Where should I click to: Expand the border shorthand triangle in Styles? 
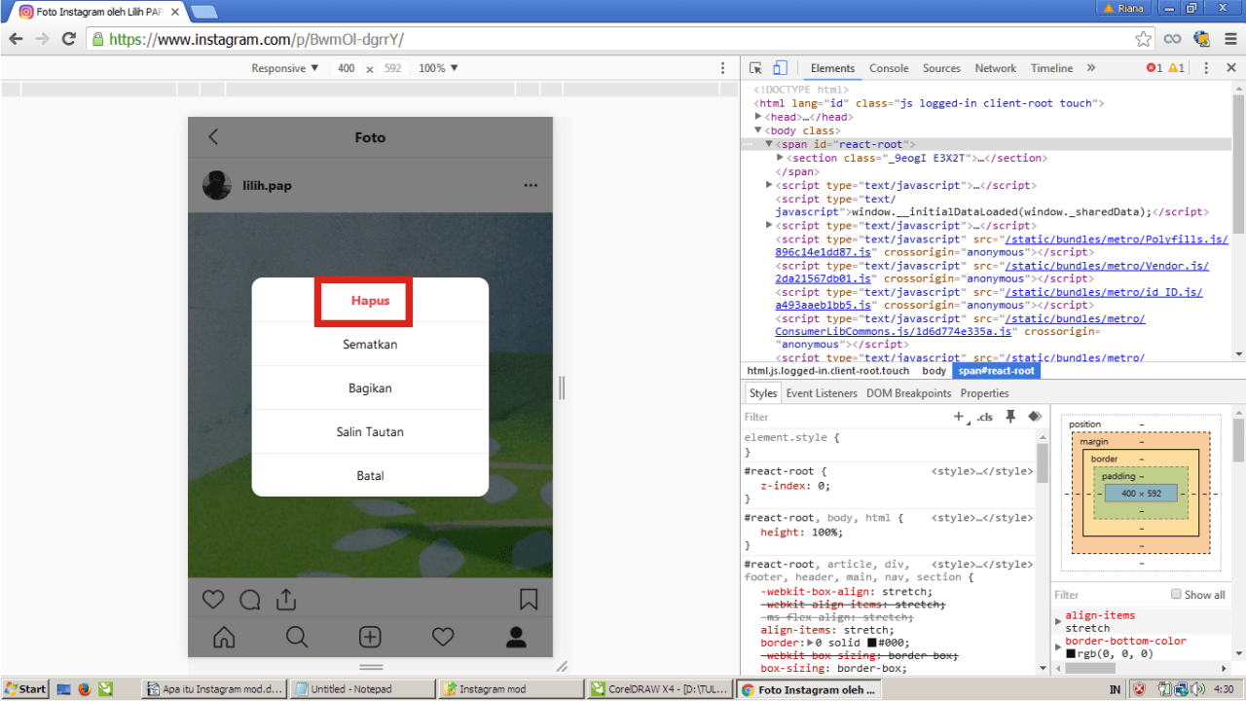coord(810,643)
